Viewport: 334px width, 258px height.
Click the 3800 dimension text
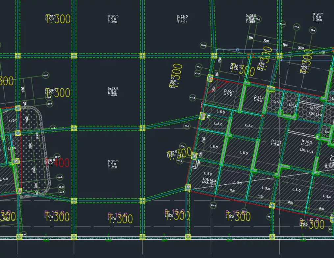232,191
